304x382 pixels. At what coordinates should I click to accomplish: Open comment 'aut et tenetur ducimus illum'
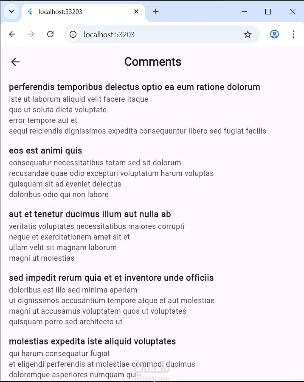tap(90, 214)
